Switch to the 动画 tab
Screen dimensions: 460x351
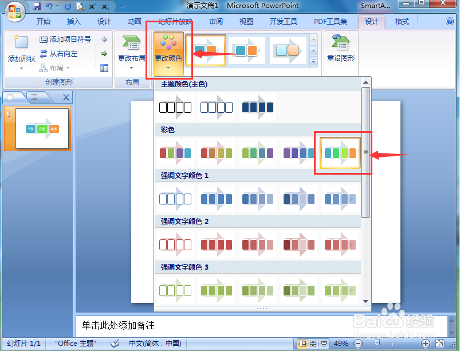click(135, 21)
